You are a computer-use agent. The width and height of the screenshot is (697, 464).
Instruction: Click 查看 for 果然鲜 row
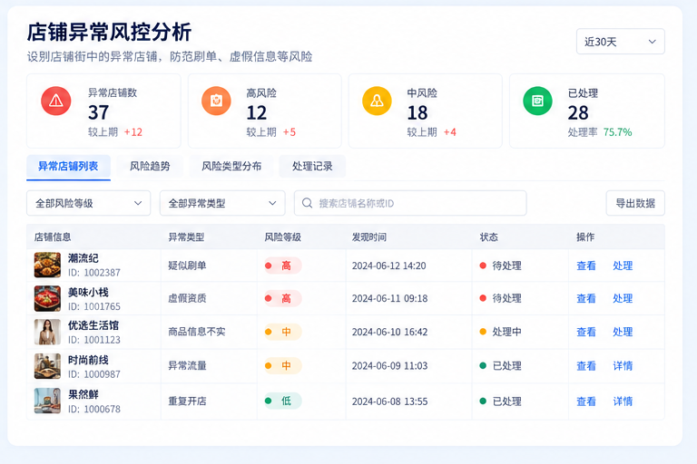tap(586, 401)
